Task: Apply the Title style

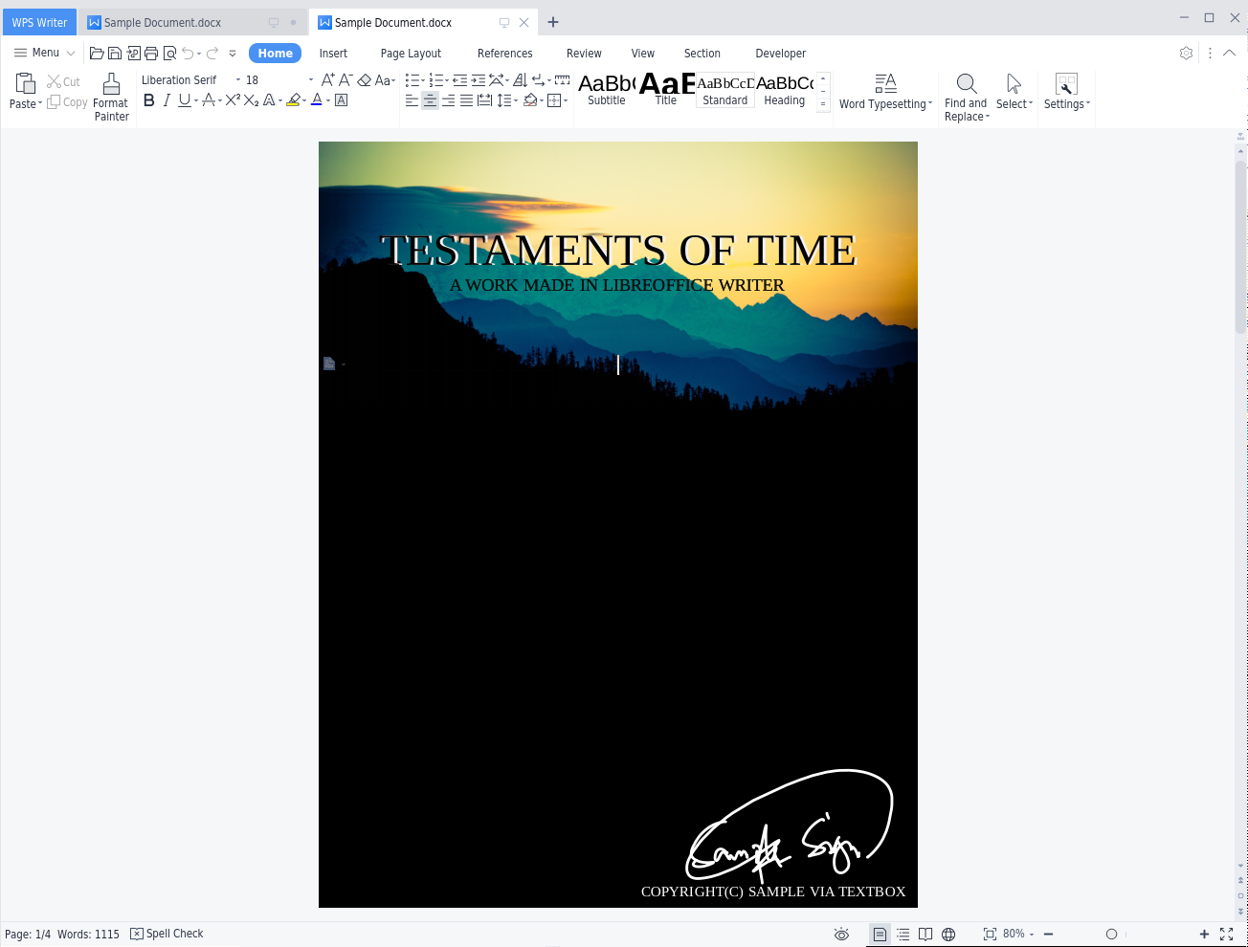Action: pyautogui.click(x=666, y=90)
